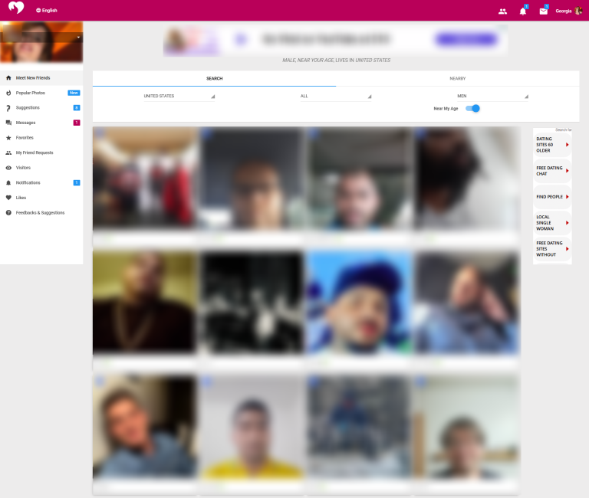
Task: Click the Likes heart icon in sidebar
Action: (x=8, y=198)
